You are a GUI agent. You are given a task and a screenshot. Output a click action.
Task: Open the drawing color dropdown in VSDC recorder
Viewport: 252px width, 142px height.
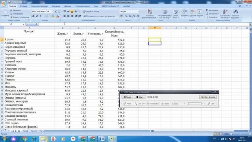click(203, 104)
